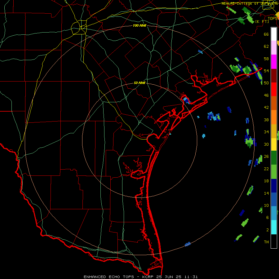Click the legend value '30'
279x279 pixels.
click(266, 144)
